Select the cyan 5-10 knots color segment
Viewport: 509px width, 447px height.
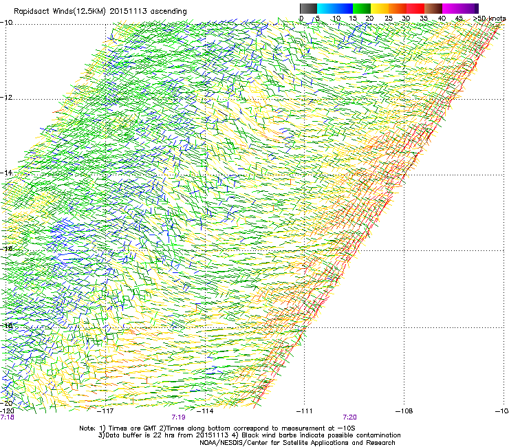326,8
